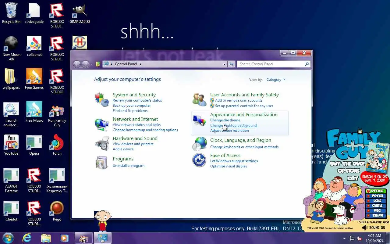Expand the address bar history dropdown
Image resolution: width=390 pixels, height=244 pixels.
pyautogui.click(x=224, y=64)
